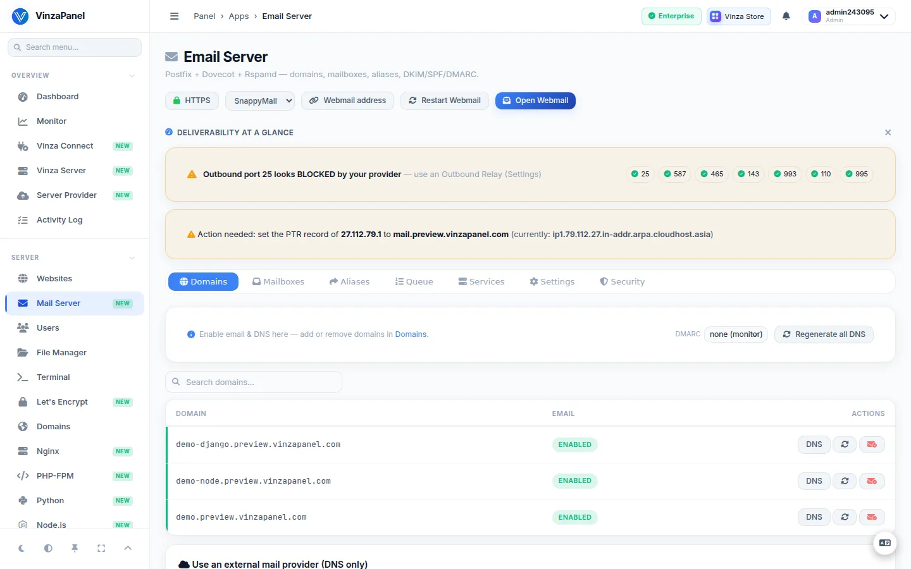Open the Terminal from the sidebar

tap(75, 377)
